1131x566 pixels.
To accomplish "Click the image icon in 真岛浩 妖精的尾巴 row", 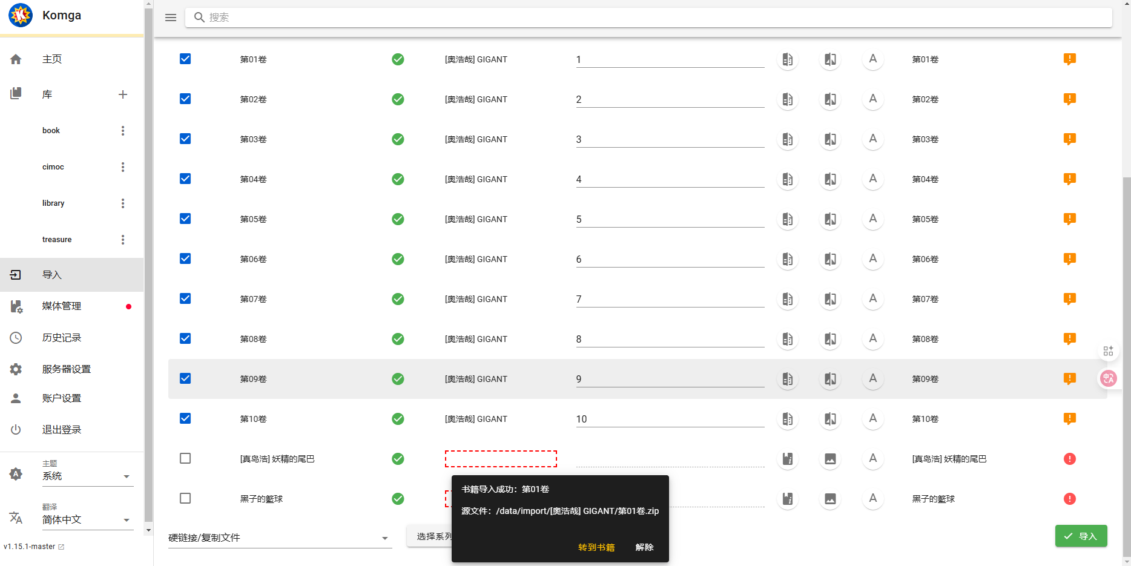I will (x=830, y=459).
